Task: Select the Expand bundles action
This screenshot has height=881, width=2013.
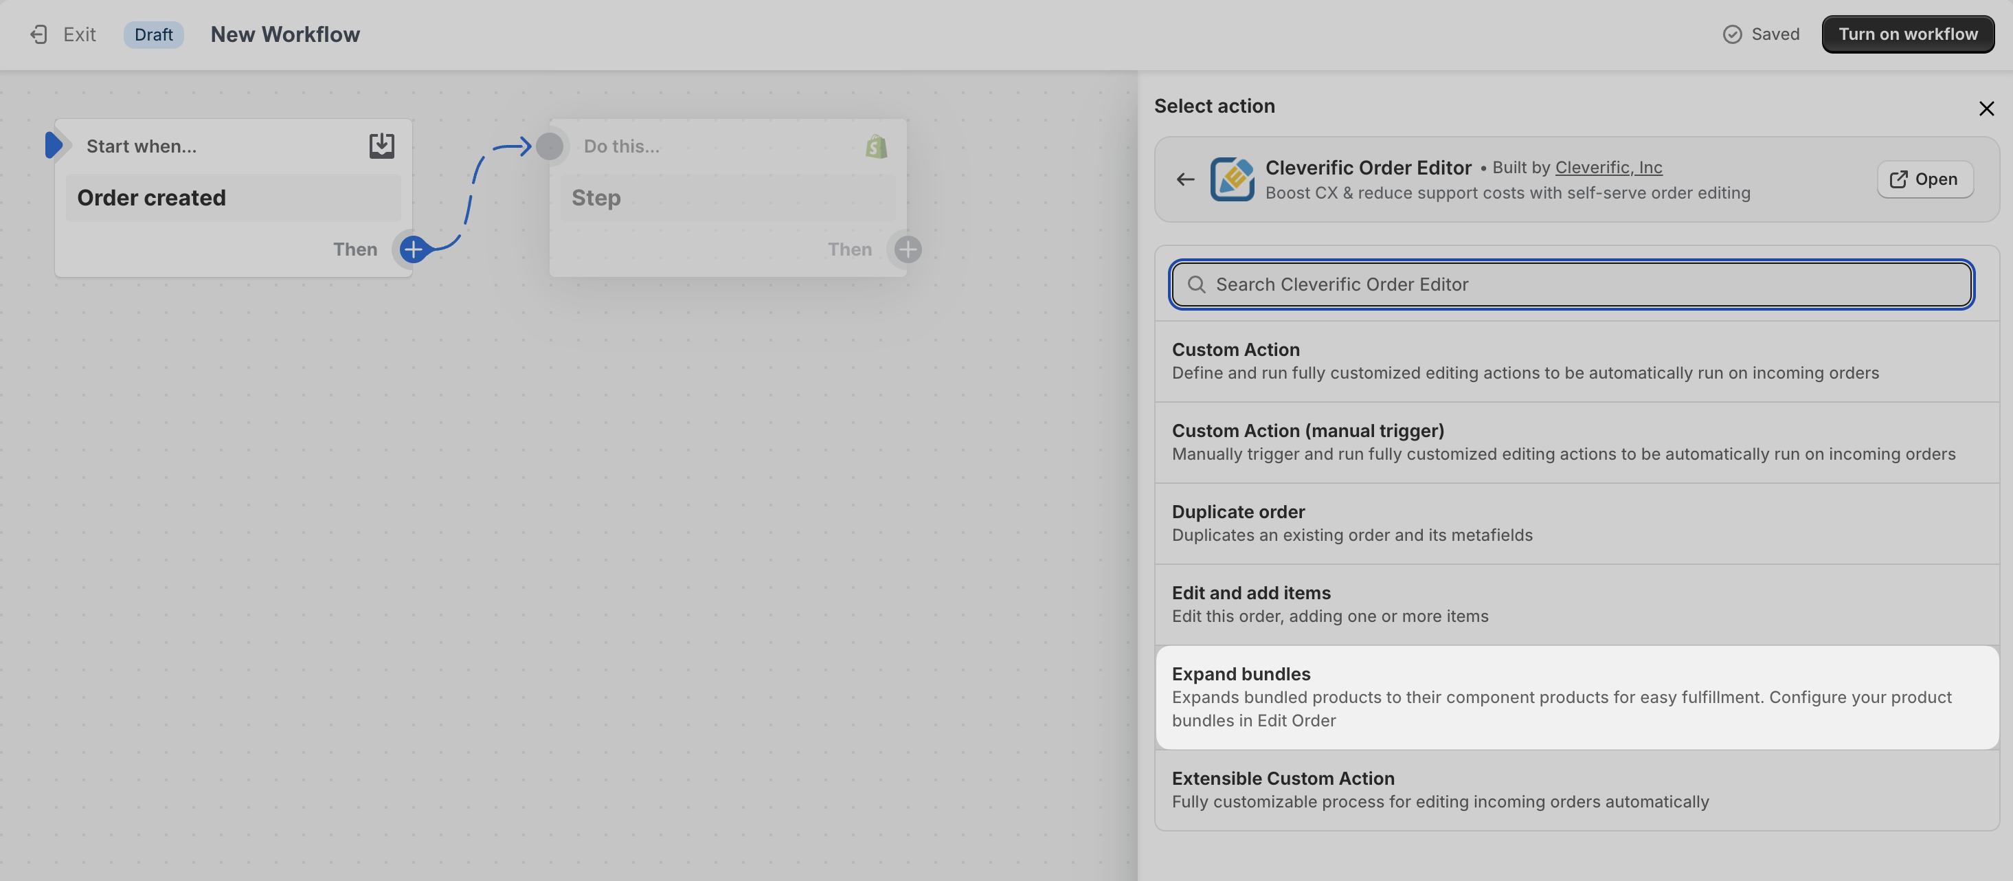Action: pyautogui.click(x=1576, y=698)
